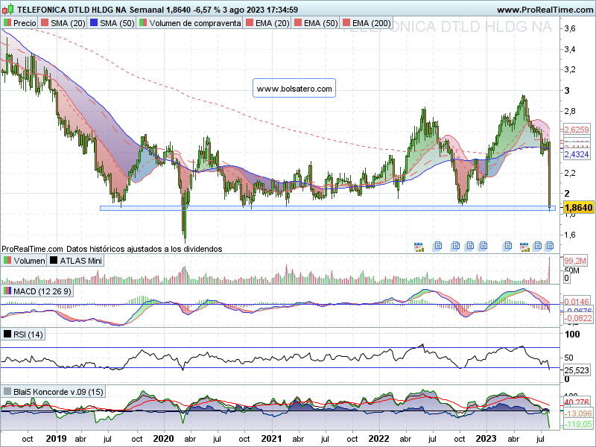Select the EMA (20) legend label

coord(273,23)
